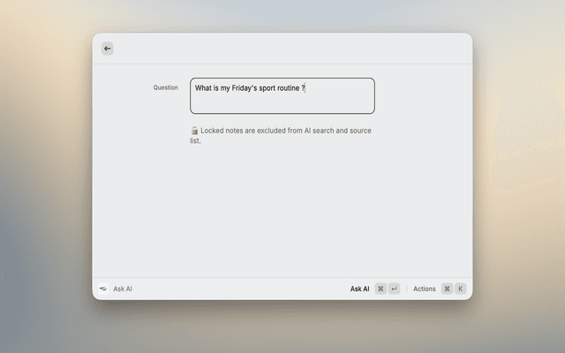The image size is (565, 353).
Task: Click the app icon in the bottom-left corner
Action: [102, 289]
